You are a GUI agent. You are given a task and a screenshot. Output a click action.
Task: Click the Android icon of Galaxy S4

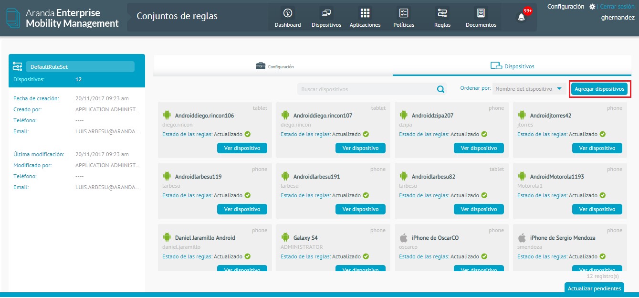point(285,237)
